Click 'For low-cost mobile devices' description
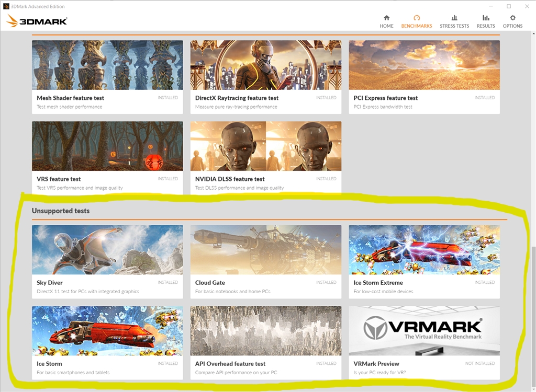The image size is (536, 392). (383, 292)
